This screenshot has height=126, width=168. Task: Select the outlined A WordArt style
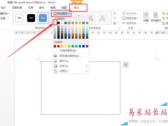tap(102, 18)
